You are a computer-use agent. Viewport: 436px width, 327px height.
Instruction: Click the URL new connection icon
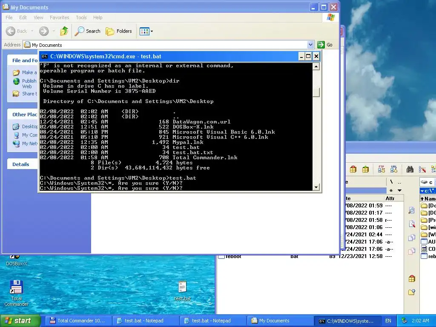coord(394,169)
